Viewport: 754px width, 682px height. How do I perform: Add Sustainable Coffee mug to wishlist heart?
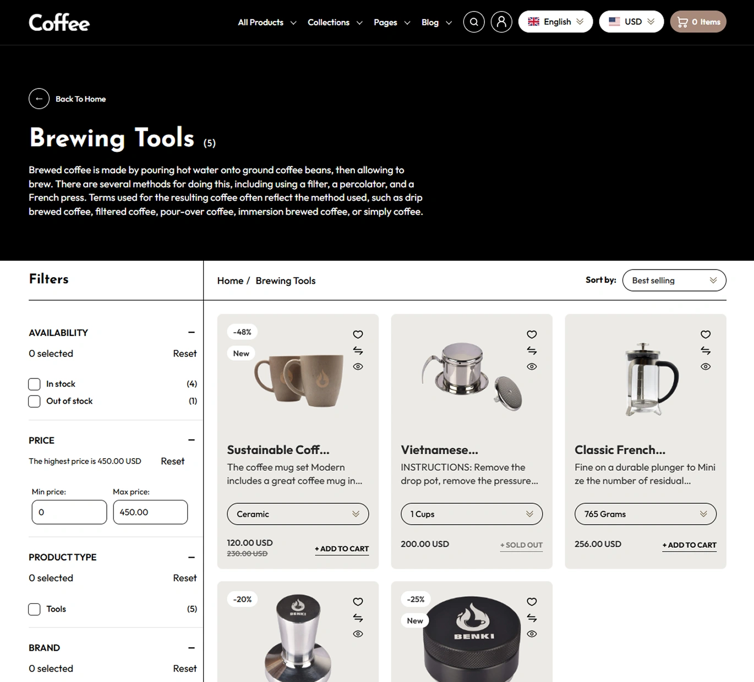[358, 334]
